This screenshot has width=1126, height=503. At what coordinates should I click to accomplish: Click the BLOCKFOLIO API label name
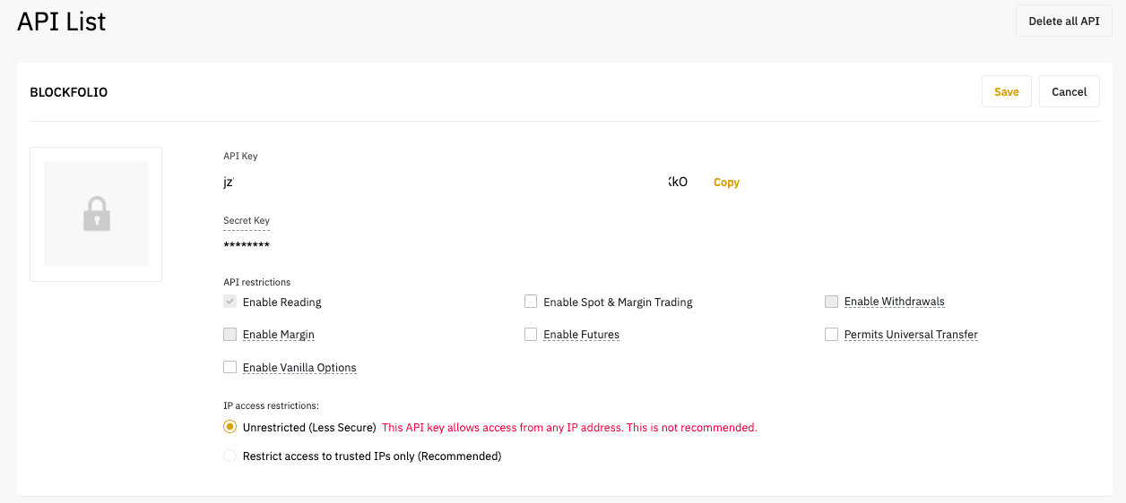(69, 92)
